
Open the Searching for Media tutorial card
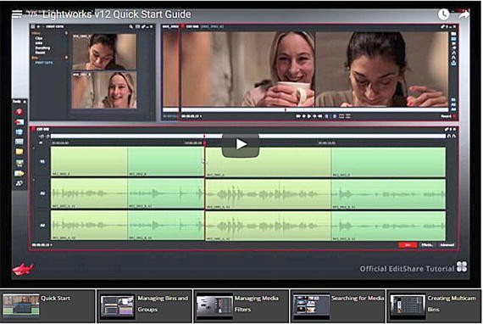click(338, 306)
